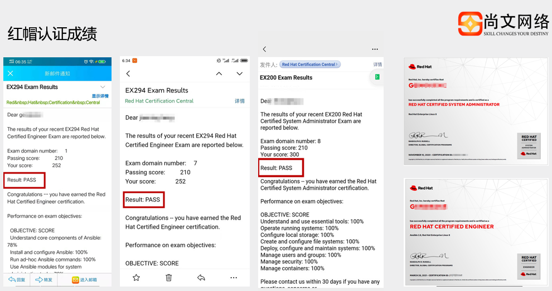Select 'Configure local storage: 100%' line
552x291 pixels.
[297, 235]
